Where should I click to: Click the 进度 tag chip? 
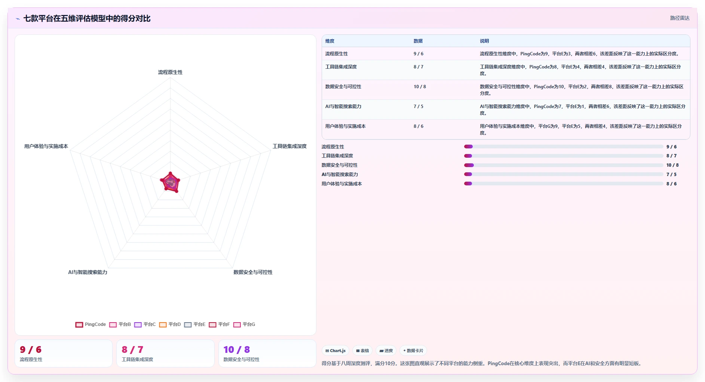point(386,351)
